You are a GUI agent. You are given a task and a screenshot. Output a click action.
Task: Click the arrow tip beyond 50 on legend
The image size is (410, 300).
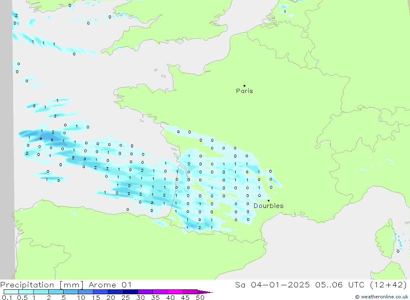205,292
